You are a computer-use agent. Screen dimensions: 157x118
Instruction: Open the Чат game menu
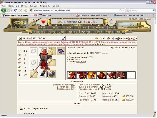click(118, 32)
